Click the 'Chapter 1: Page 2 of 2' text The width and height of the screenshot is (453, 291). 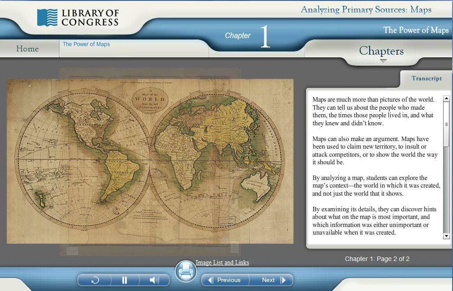(x=377, y=259)
